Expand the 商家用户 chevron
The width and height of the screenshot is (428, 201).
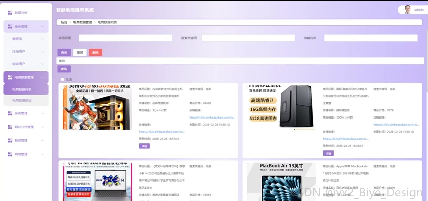point(42,64)
